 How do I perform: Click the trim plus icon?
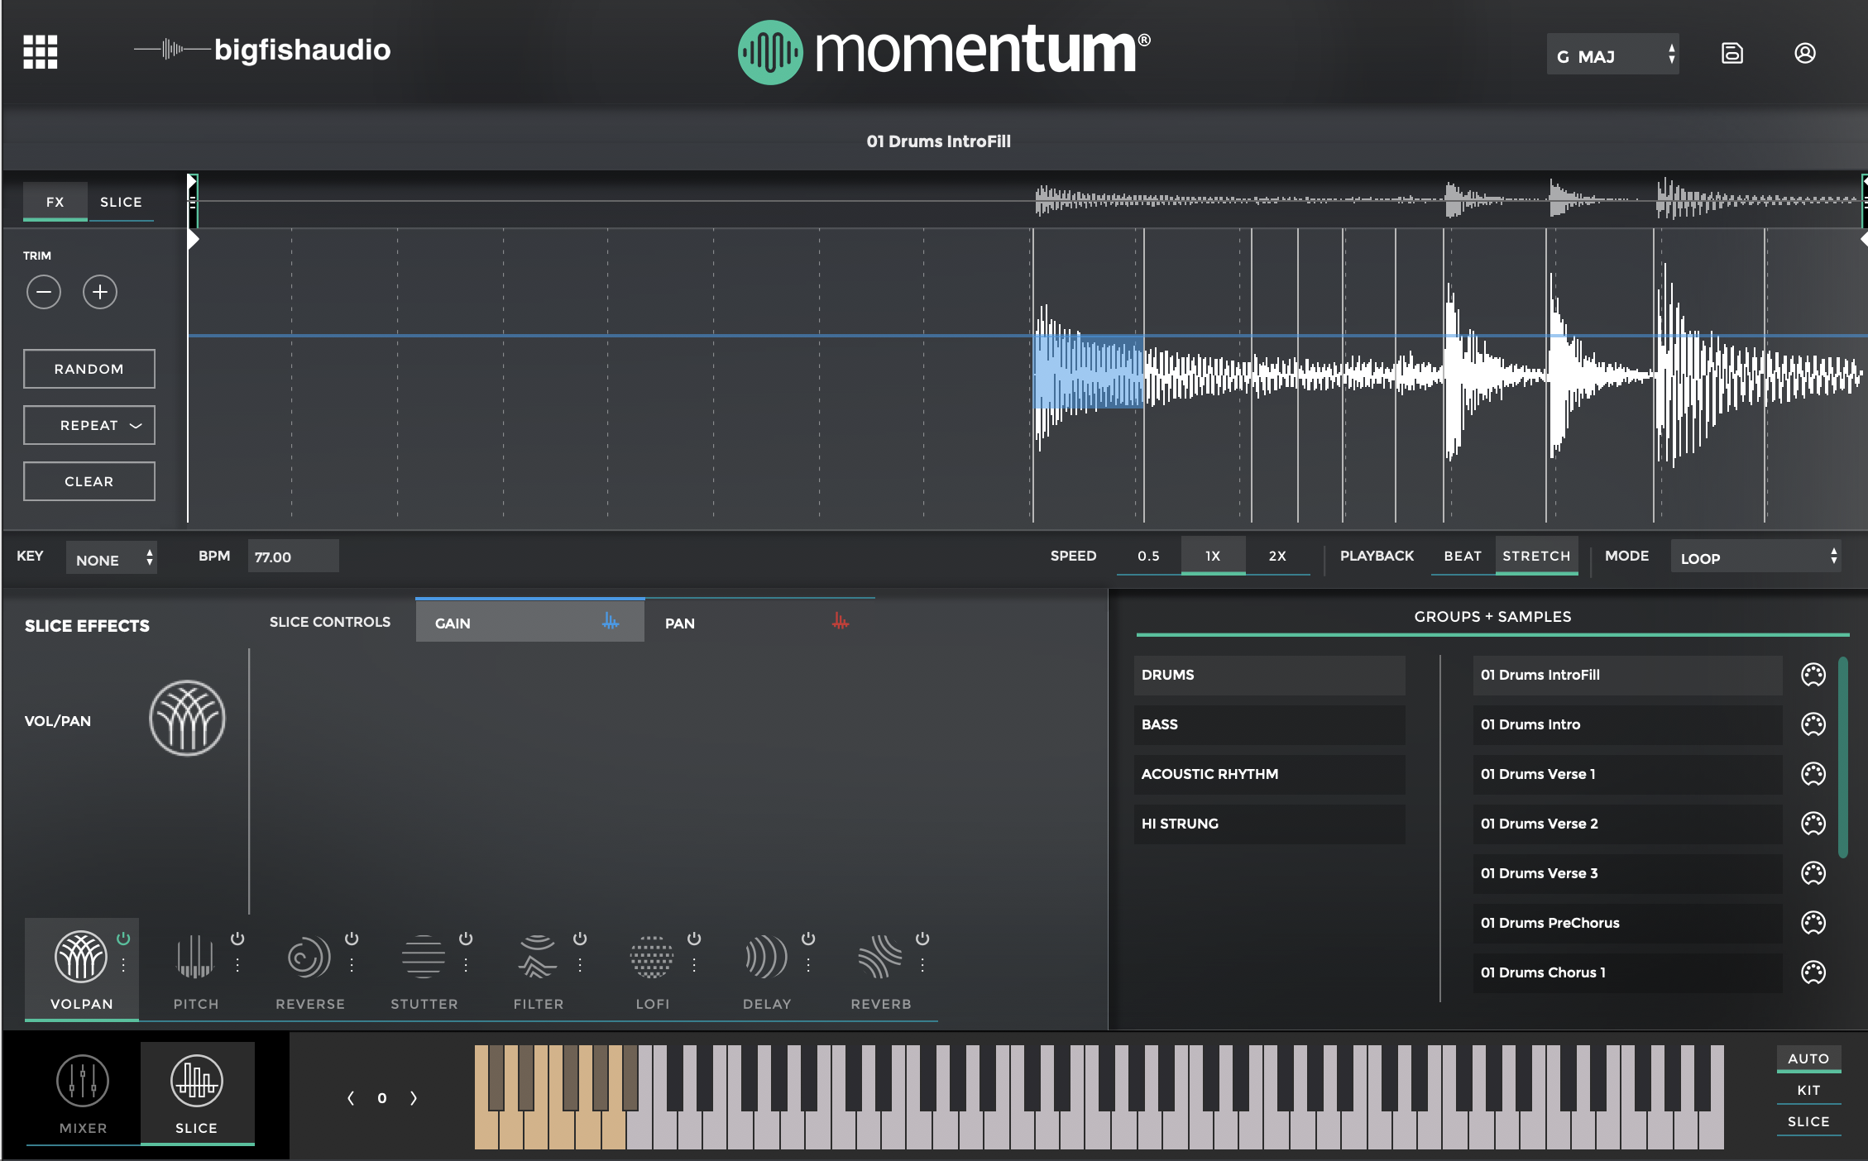pyautogui.click(x=100, y=292)
